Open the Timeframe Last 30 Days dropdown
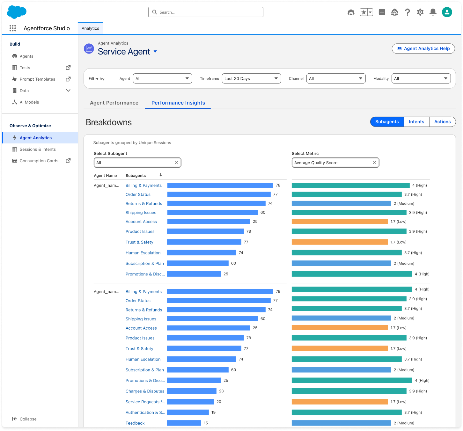This screenshot has height=431, width=463. [x=251, y=78]
